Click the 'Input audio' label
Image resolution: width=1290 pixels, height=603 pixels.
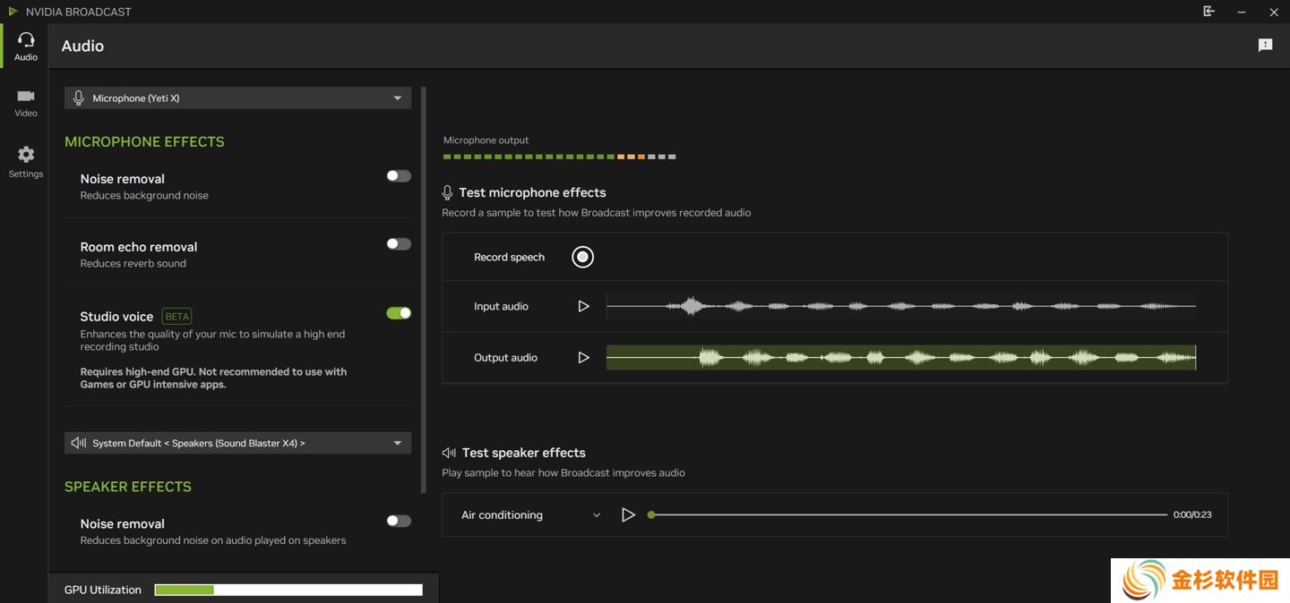(501, 306)
